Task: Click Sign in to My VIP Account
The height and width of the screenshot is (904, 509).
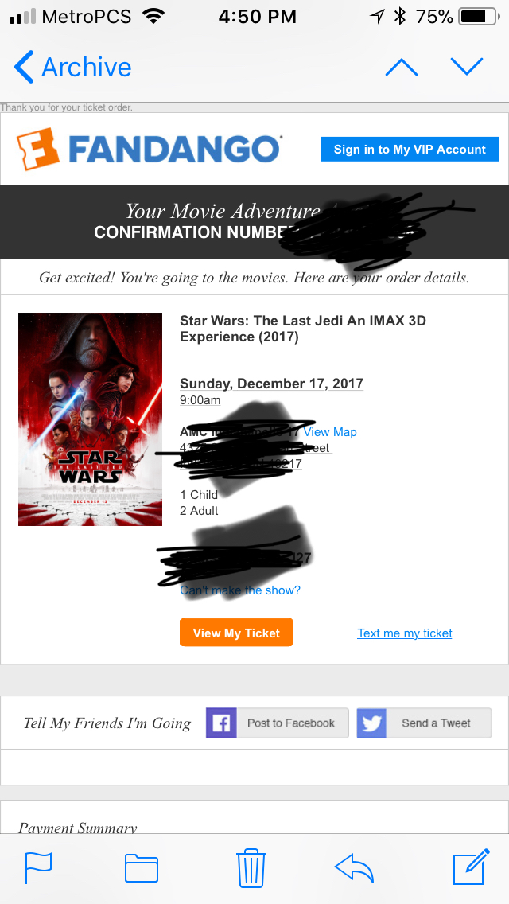Action: pos(410,150)
